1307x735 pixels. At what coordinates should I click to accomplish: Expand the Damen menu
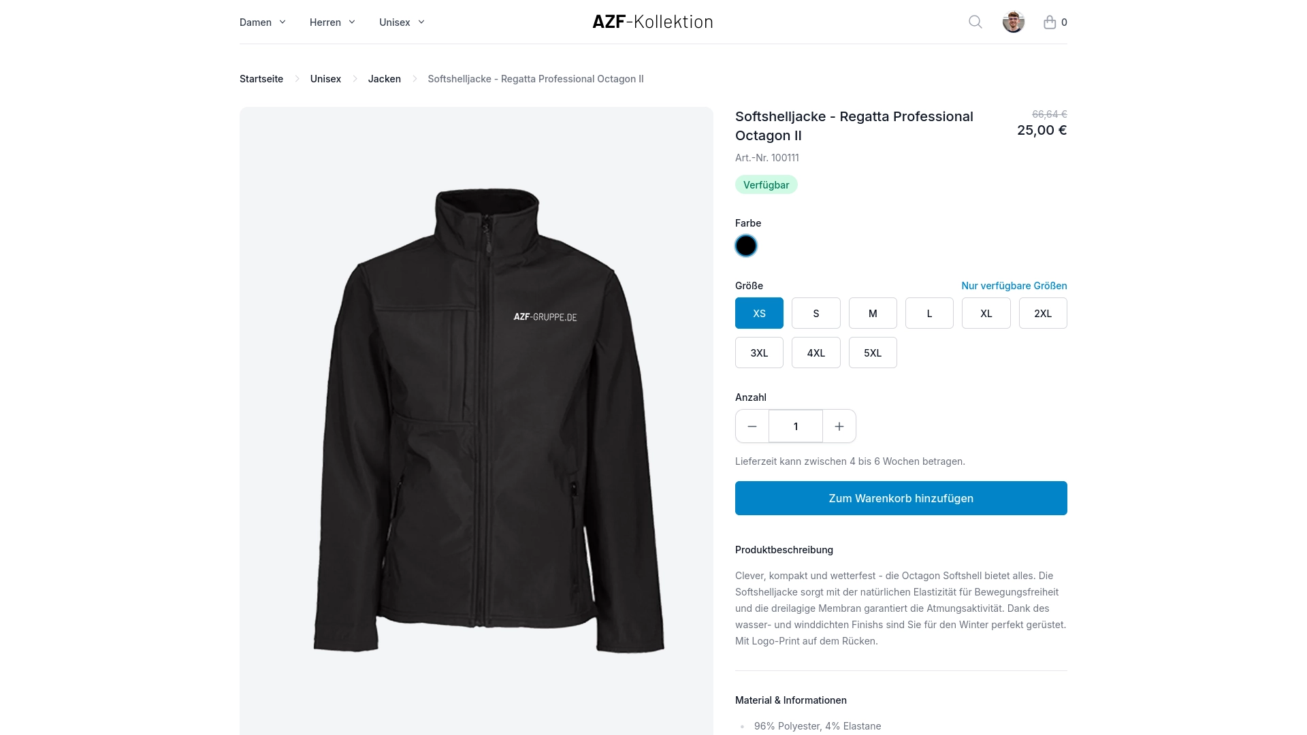pos(263,22)
